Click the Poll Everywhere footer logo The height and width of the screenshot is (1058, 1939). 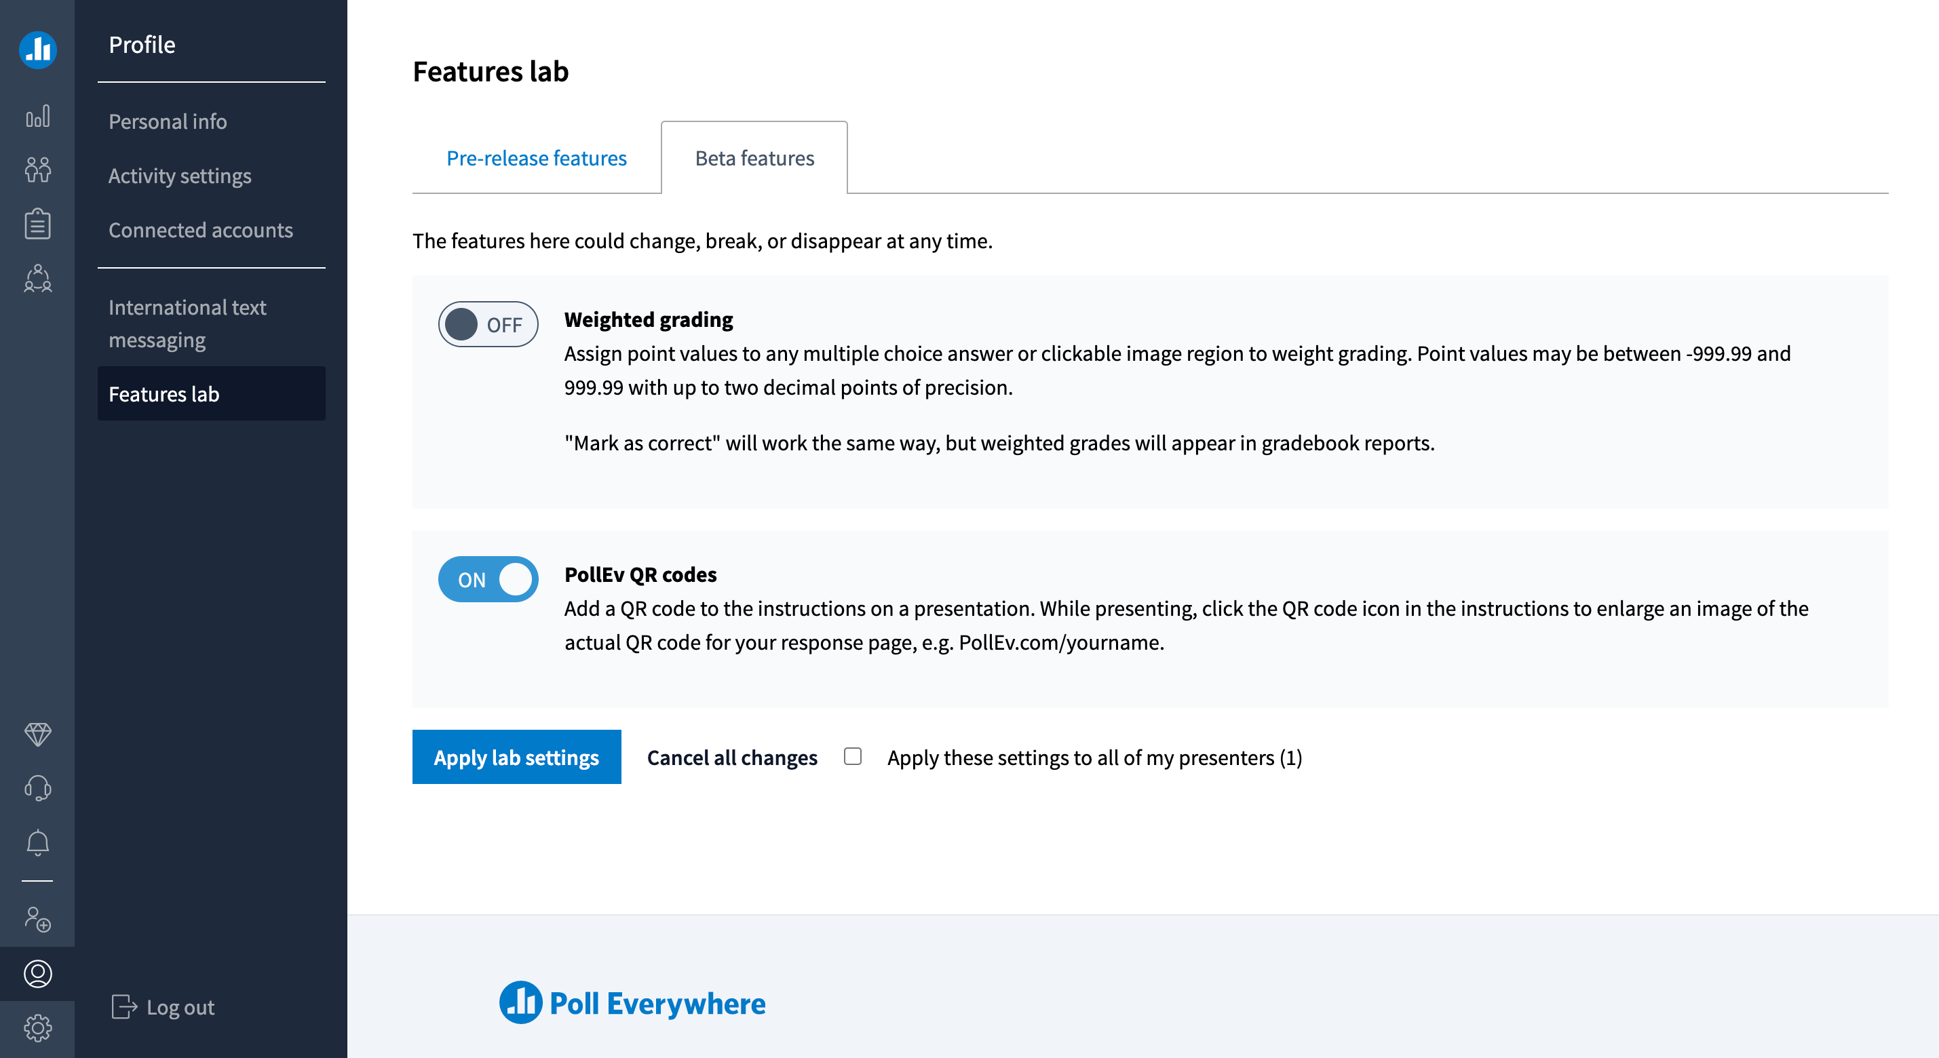point(632,1003)
